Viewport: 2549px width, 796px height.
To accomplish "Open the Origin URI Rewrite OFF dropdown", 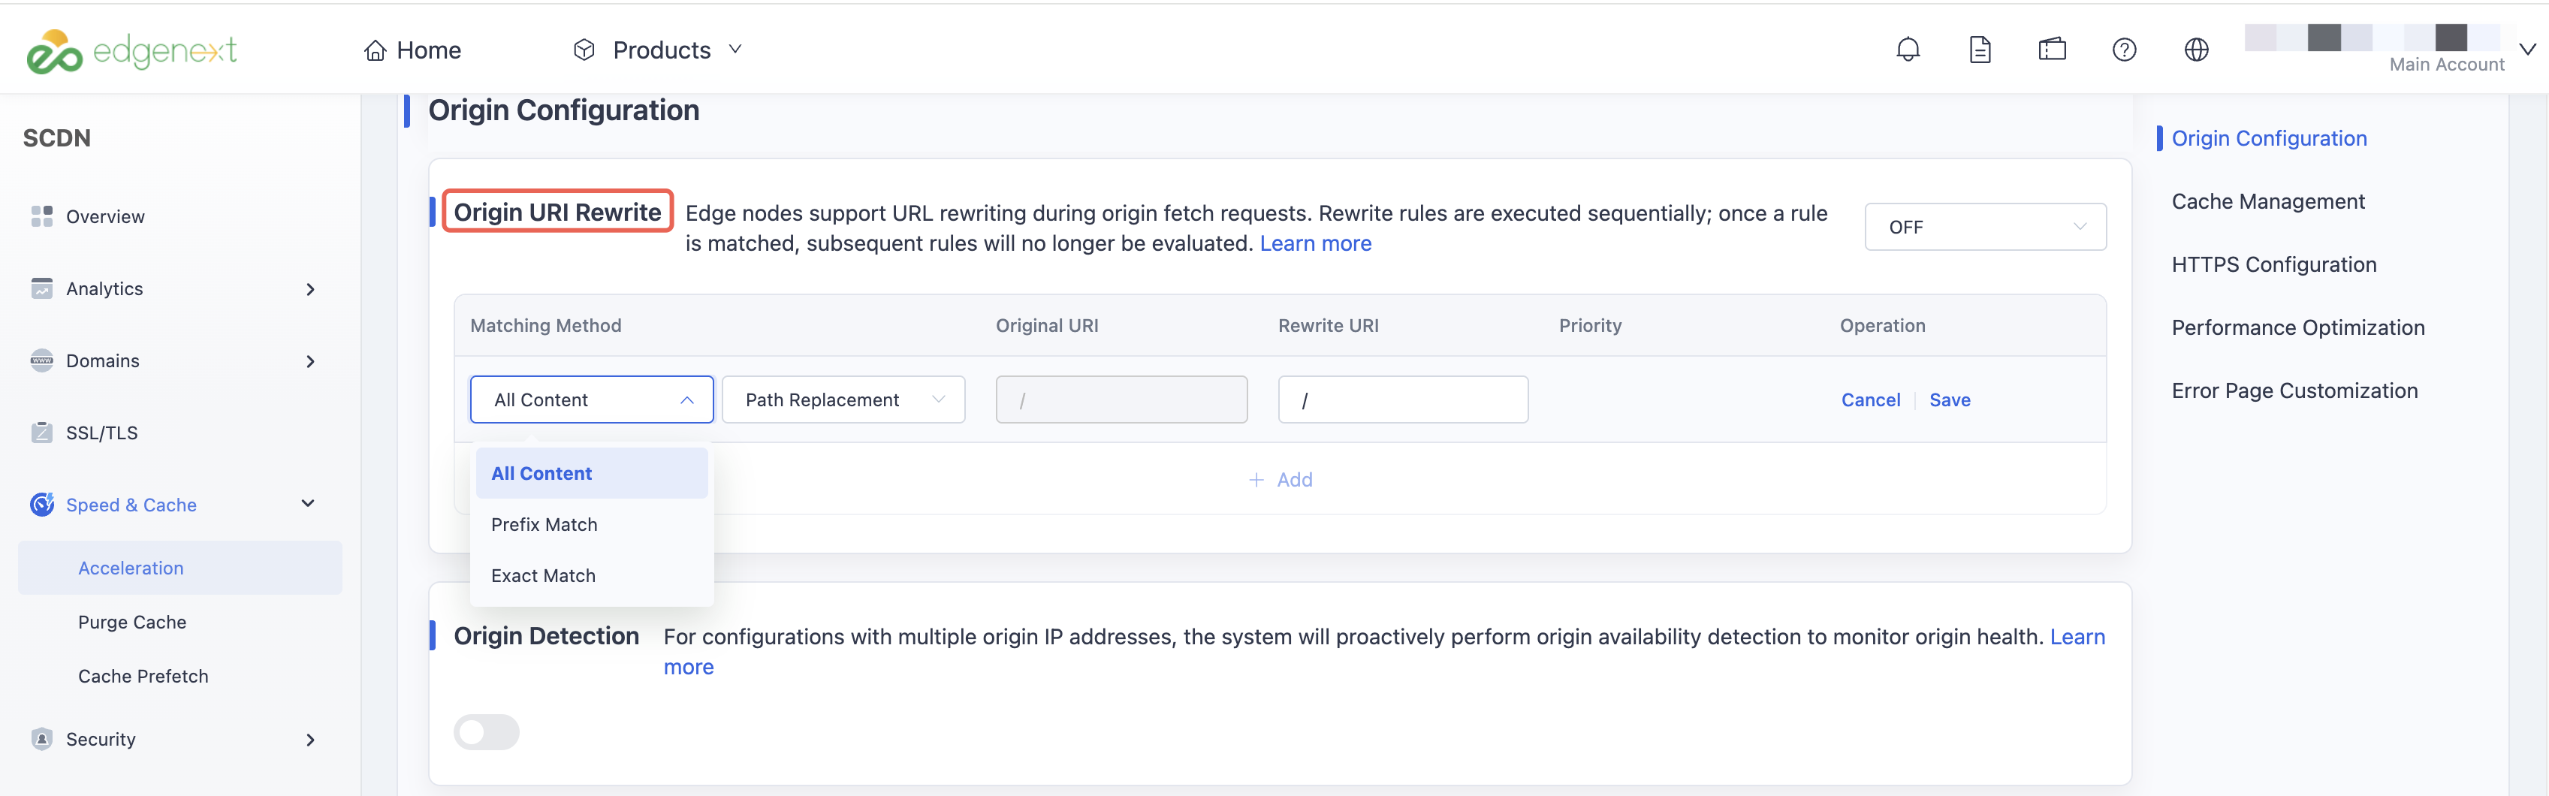I will (x=1985, y=227).
